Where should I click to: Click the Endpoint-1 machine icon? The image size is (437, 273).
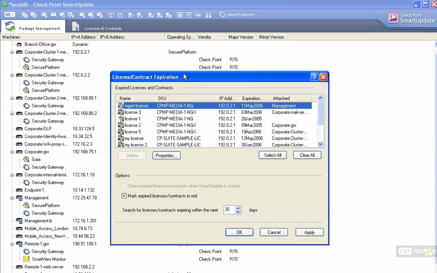[x=19, y=190]
